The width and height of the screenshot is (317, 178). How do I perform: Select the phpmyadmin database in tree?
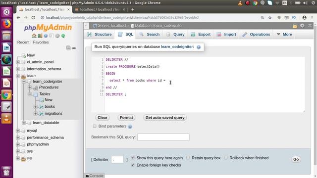38,144
